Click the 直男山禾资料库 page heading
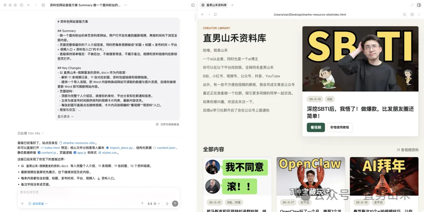This screenshot has height=212, width=424. (x=234, y=38)
